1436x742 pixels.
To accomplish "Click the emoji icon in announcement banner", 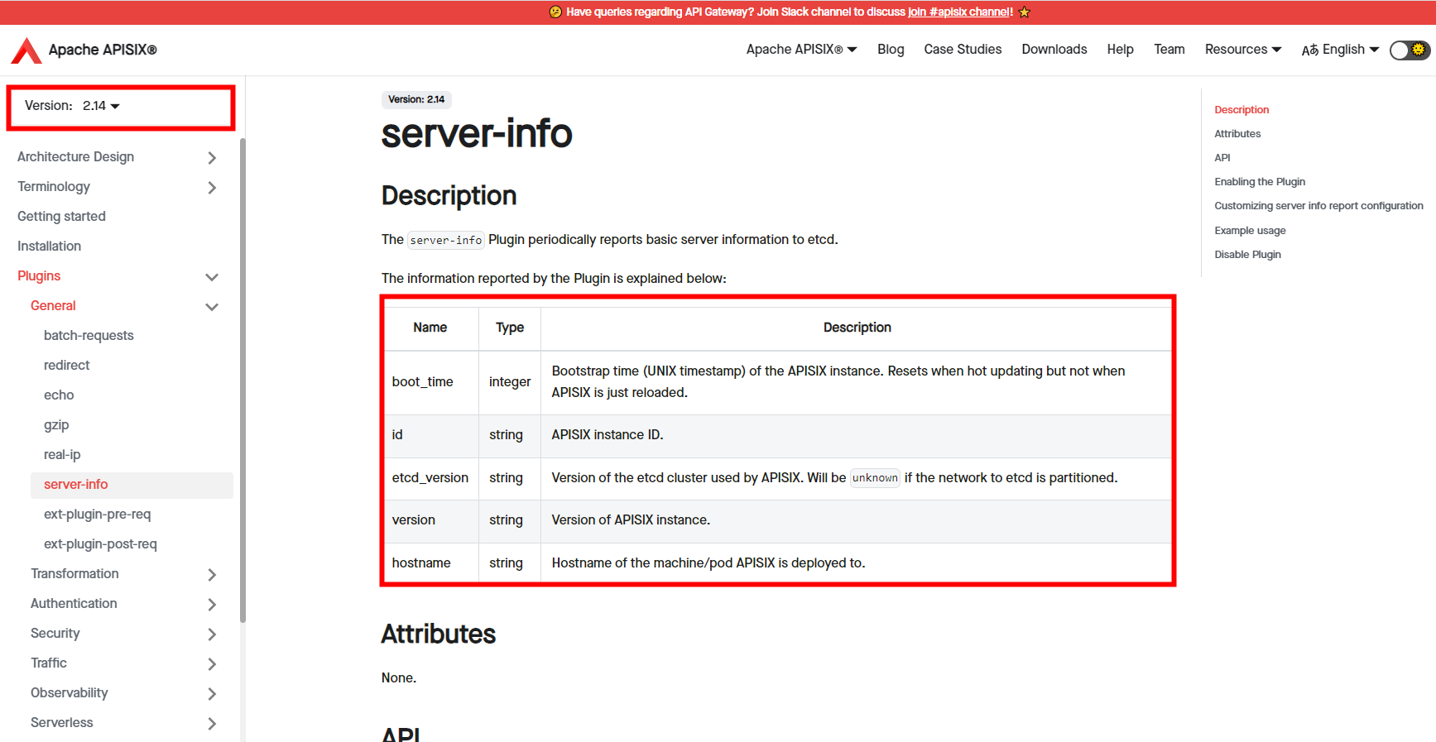I will point(555,12).
